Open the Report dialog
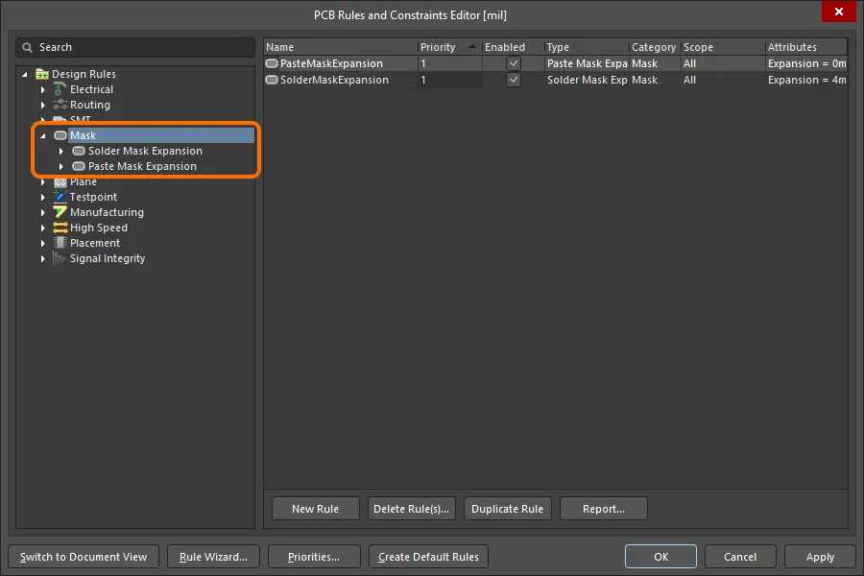This screenshot has width=864, height=576. (604, 509)
